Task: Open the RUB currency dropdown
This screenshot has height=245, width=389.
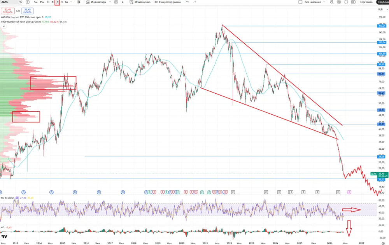Action: click(x=383, y=9)
